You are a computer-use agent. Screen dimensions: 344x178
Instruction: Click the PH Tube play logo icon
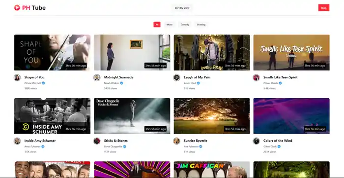[17, 8]
